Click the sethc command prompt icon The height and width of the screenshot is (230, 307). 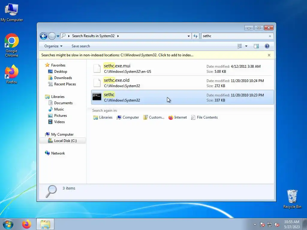click(x=97, y=97)
